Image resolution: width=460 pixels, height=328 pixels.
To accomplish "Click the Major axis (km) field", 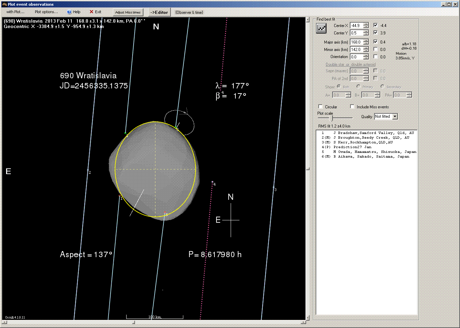I will tap(356, 42).
